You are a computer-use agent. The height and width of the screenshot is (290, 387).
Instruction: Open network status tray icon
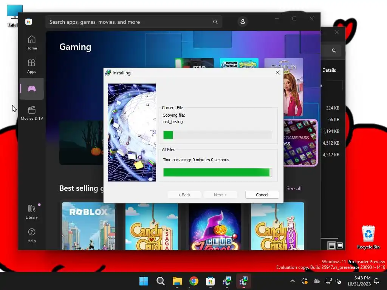click(329, 281)
